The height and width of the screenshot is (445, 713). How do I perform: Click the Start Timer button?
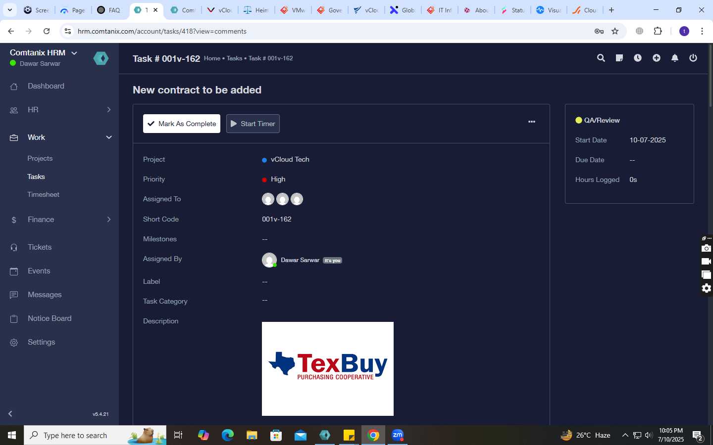[x=253, y=124]
